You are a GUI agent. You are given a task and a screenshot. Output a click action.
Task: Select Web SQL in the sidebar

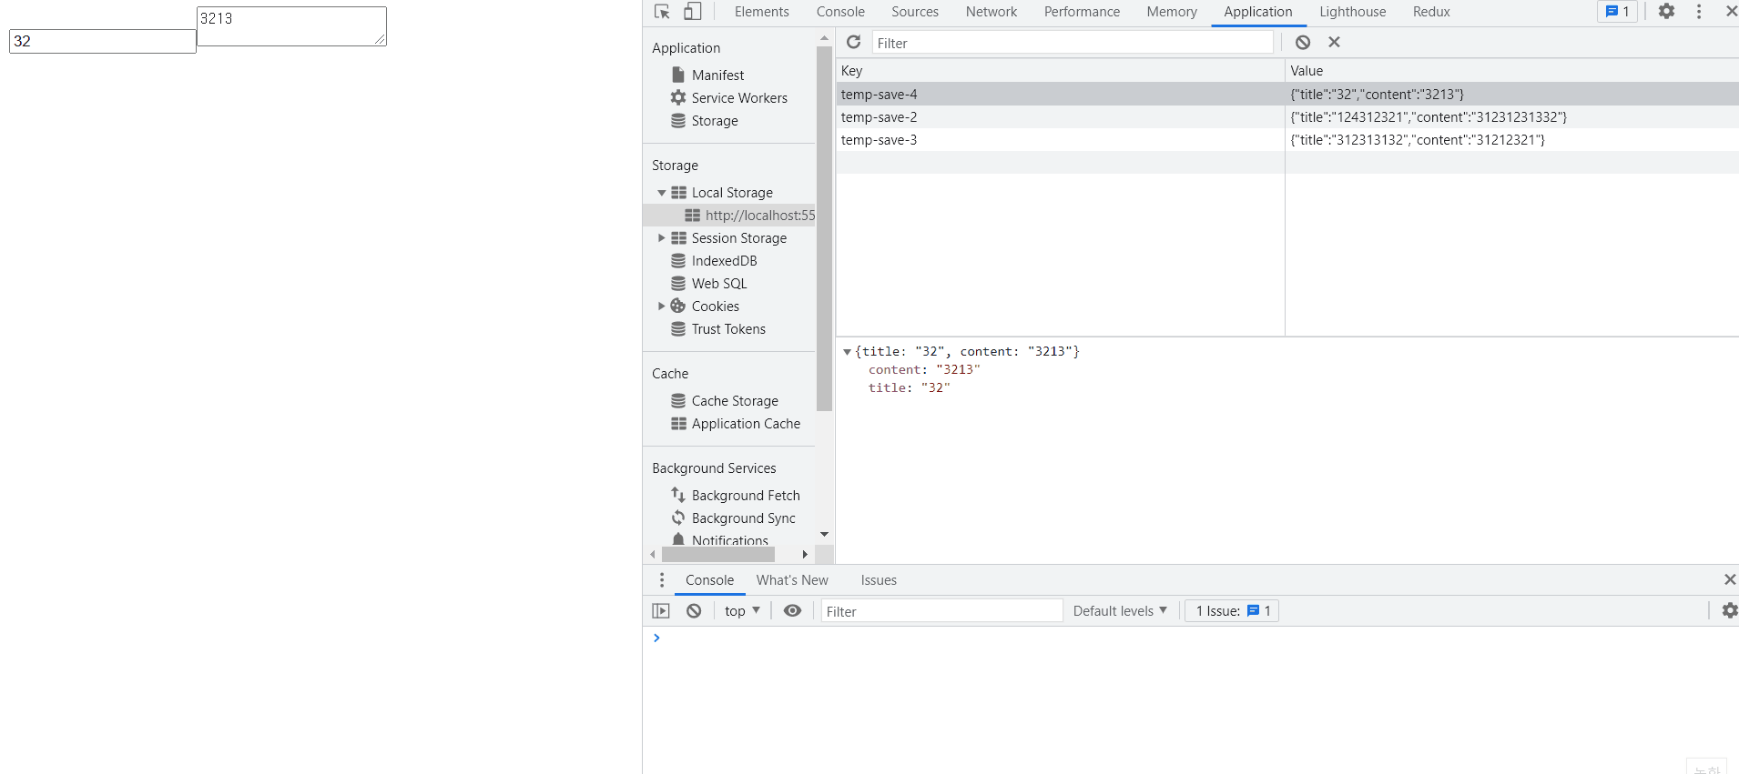click(718, 284)
